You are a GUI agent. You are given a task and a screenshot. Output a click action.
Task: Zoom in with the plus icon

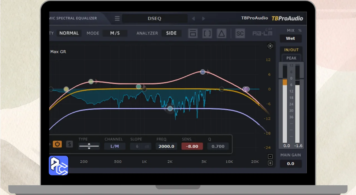click(x=270, y=163)
